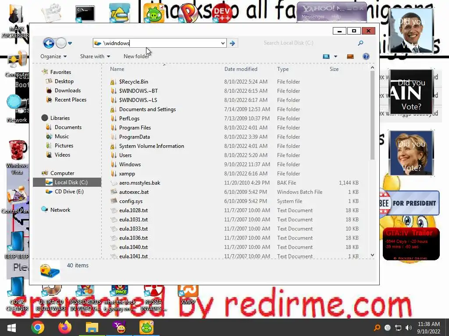Select the Users folder

point(125,155)
